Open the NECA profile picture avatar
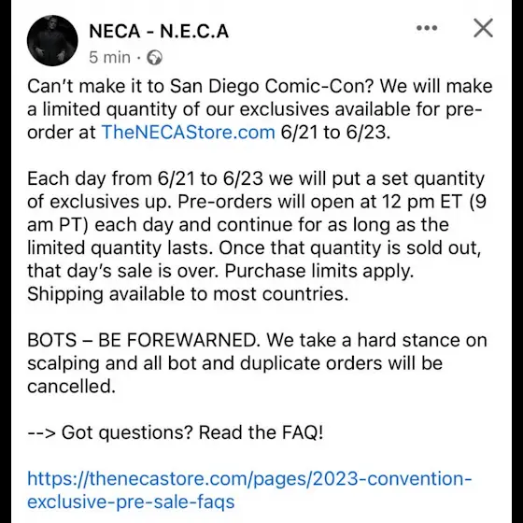The height and width of the screenshot is (523, 523). [x=52, y=41]
